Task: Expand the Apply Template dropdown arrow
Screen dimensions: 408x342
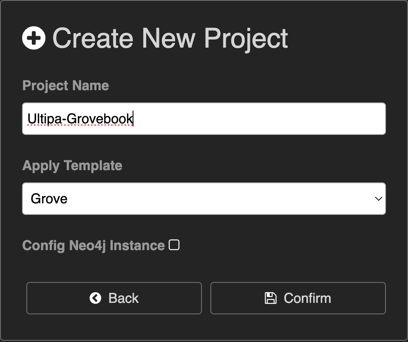Action: coord(378,199)
